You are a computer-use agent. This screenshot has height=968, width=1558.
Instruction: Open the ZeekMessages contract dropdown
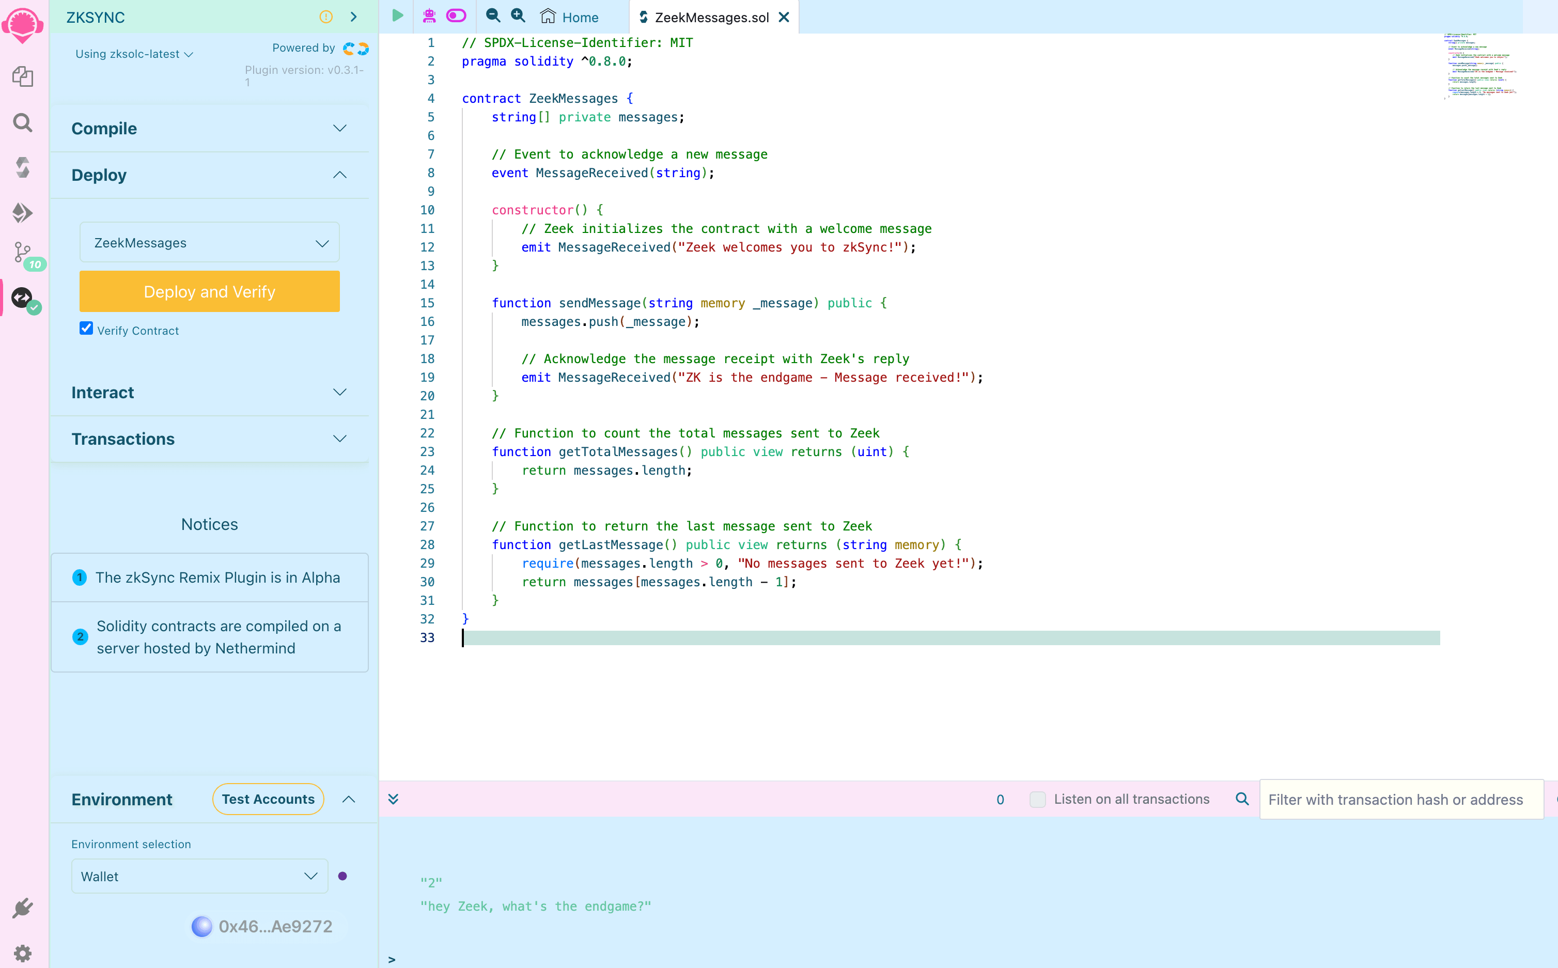[x=209, y=243]
